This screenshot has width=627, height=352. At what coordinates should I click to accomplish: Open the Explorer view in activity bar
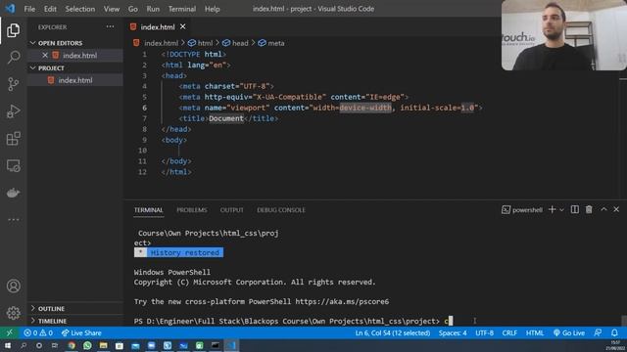point(13,30)
